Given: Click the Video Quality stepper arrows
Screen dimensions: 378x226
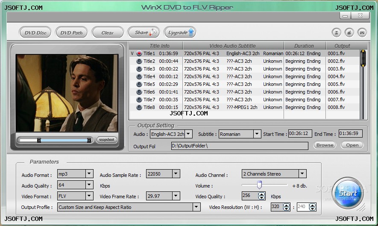Looking at the screenshot, I should 261,196.
